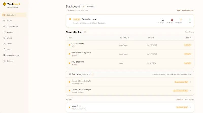
Task: Click the YELLOW status tag
Action: pos(77,20)
